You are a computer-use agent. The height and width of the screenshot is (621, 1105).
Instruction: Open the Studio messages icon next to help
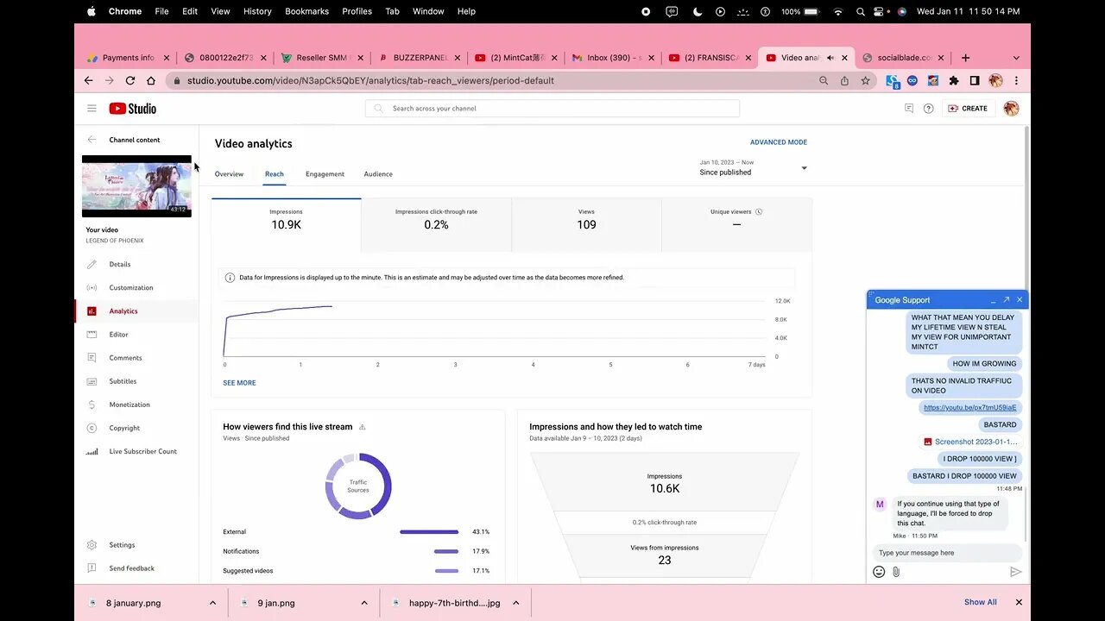909,109
